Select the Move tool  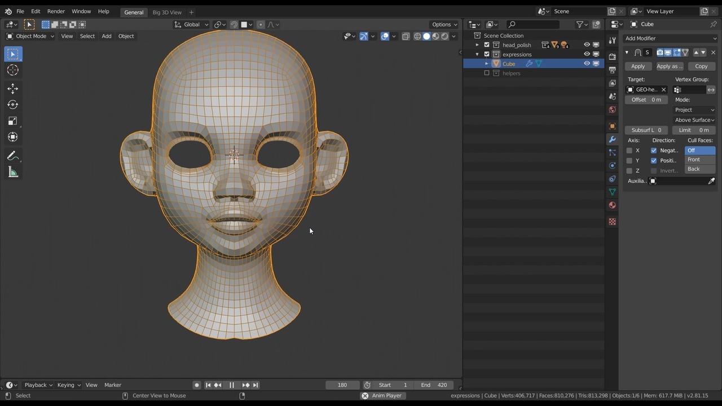tap(12, 89)
